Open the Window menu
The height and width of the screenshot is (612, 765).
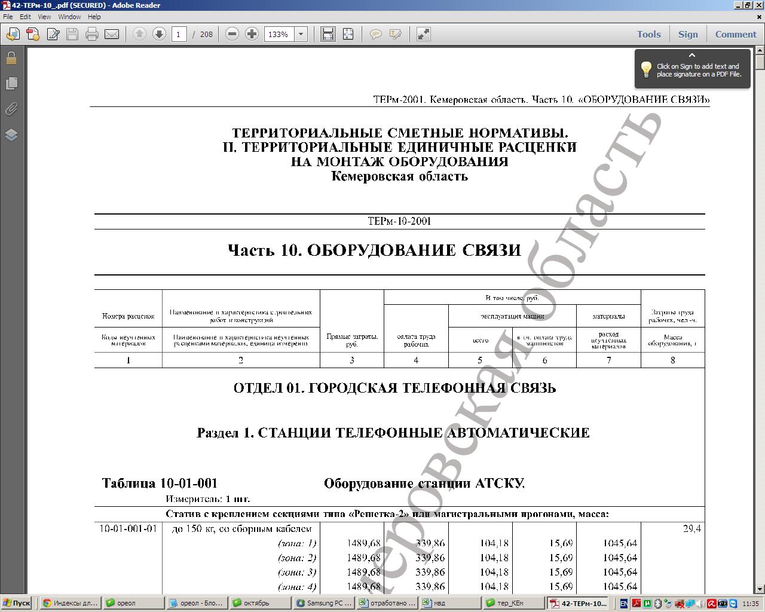[69, 17]
